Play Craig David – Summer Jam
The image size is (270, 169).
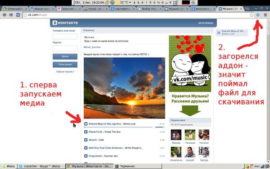[86, 156]
